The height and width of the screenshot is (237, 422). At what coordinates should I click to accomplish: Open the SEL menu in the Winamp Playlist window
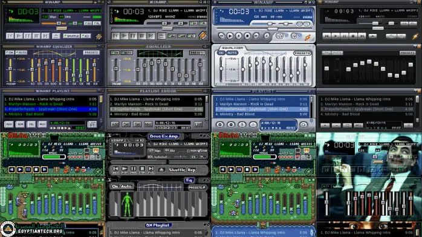click(31, 125)
